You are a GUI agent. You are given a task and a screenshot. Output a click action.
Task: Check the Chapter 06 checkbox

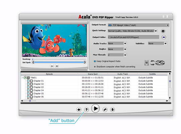[32, 97]
